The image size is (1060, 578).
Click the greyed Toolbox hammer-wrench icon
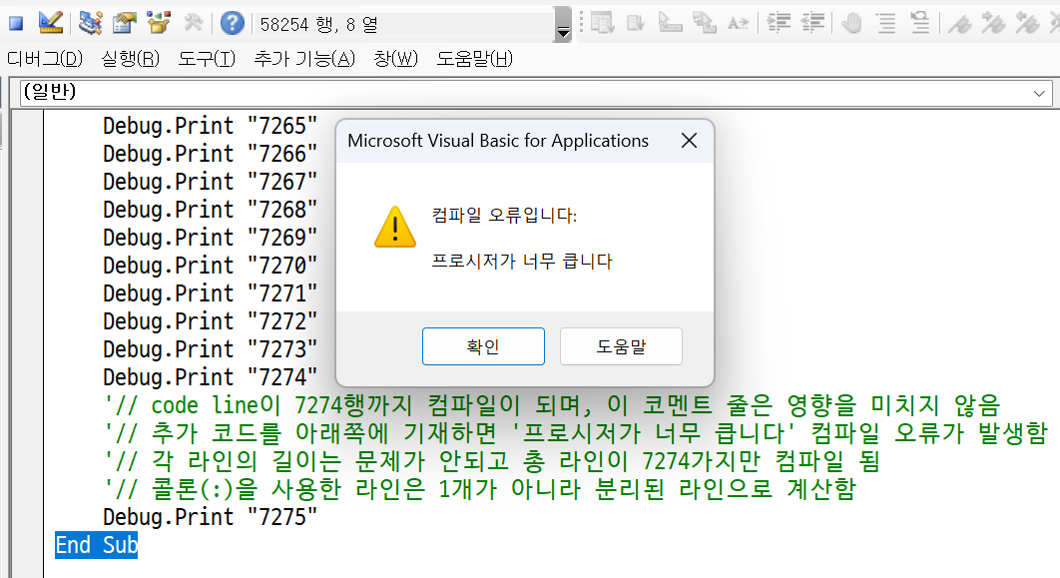(194, 23)
